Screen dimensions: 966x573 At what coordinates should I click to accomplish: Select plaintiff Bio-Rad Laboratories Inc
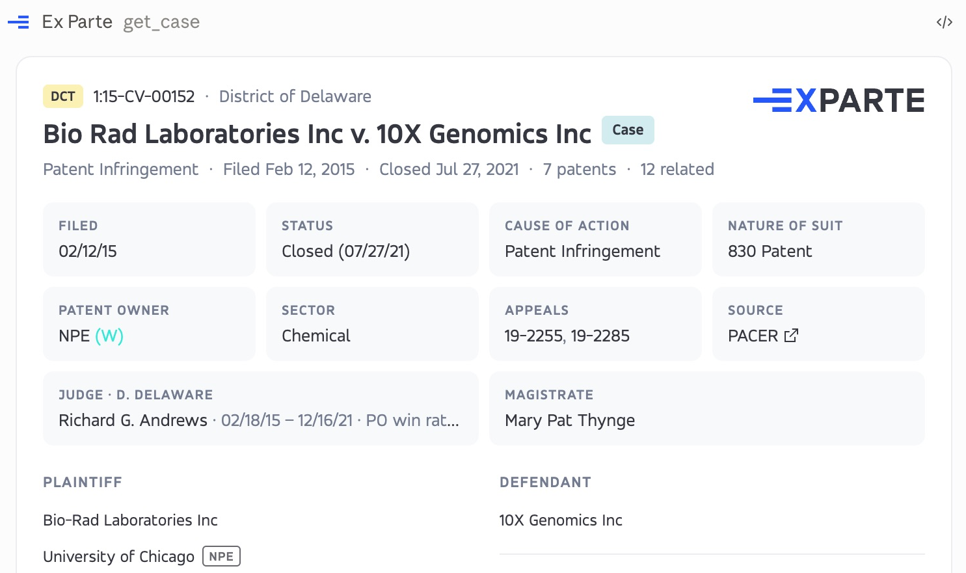tap(130, 520)
